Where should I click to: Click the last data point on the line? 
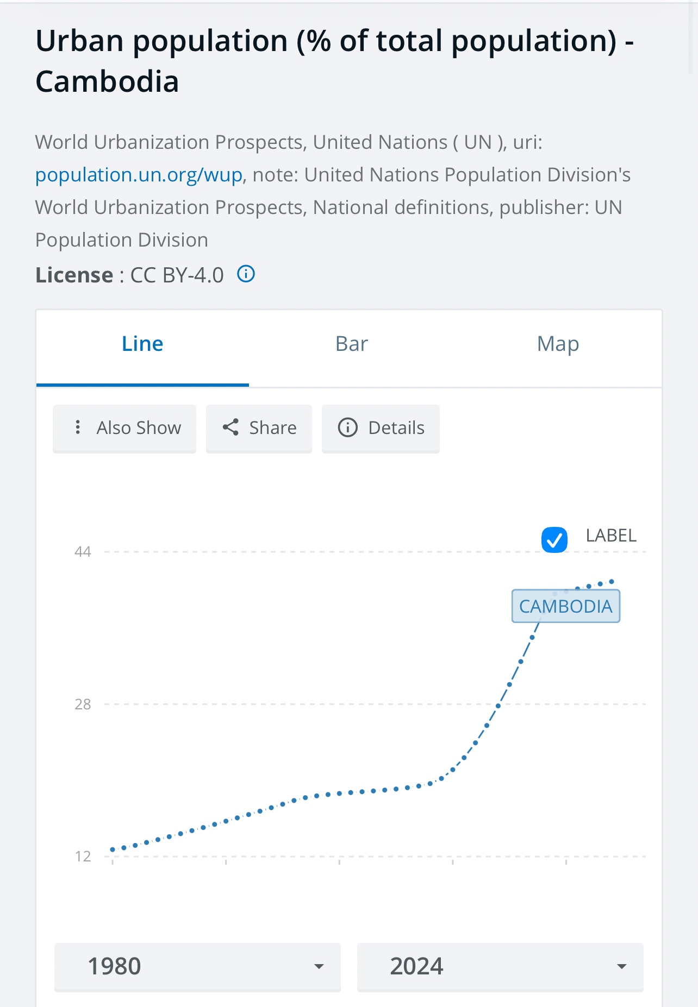pos(612,582)
